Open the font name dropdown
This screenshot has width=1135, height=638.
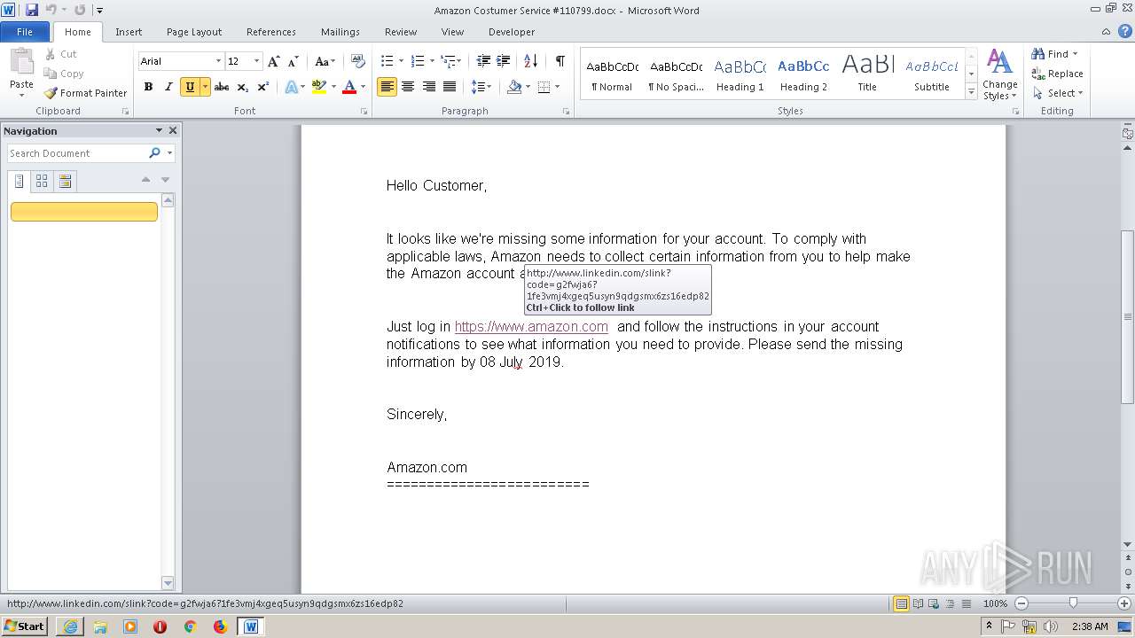click(218, 61)
